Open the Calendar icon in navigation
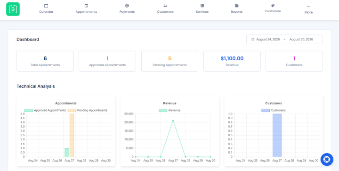339x171 pixels. 46,6
